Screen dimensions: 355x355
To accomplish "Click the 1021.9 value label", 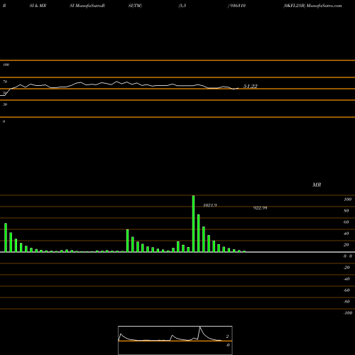I will [x=210, y=205].
